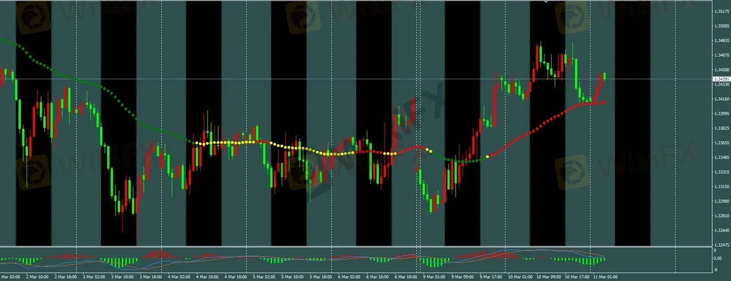Click the 1.34670 label on the price scale
This screenshot has width=731, height=281.
coord(722,55)
